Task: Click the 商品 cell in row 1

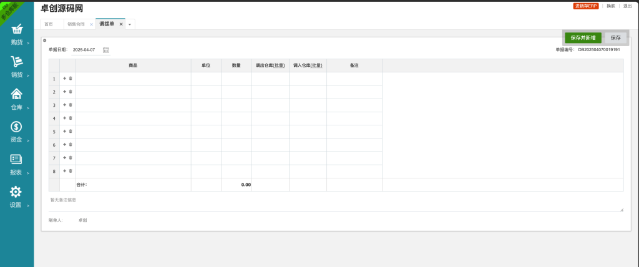Action: point(134,79)
